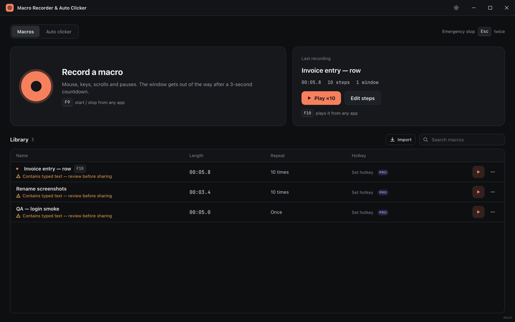Click the Import button

click(400, 139)
